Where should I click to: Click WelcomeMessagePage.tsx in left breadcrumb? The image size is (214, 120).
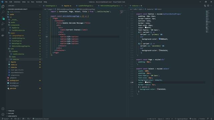click(x=66, y=9)
